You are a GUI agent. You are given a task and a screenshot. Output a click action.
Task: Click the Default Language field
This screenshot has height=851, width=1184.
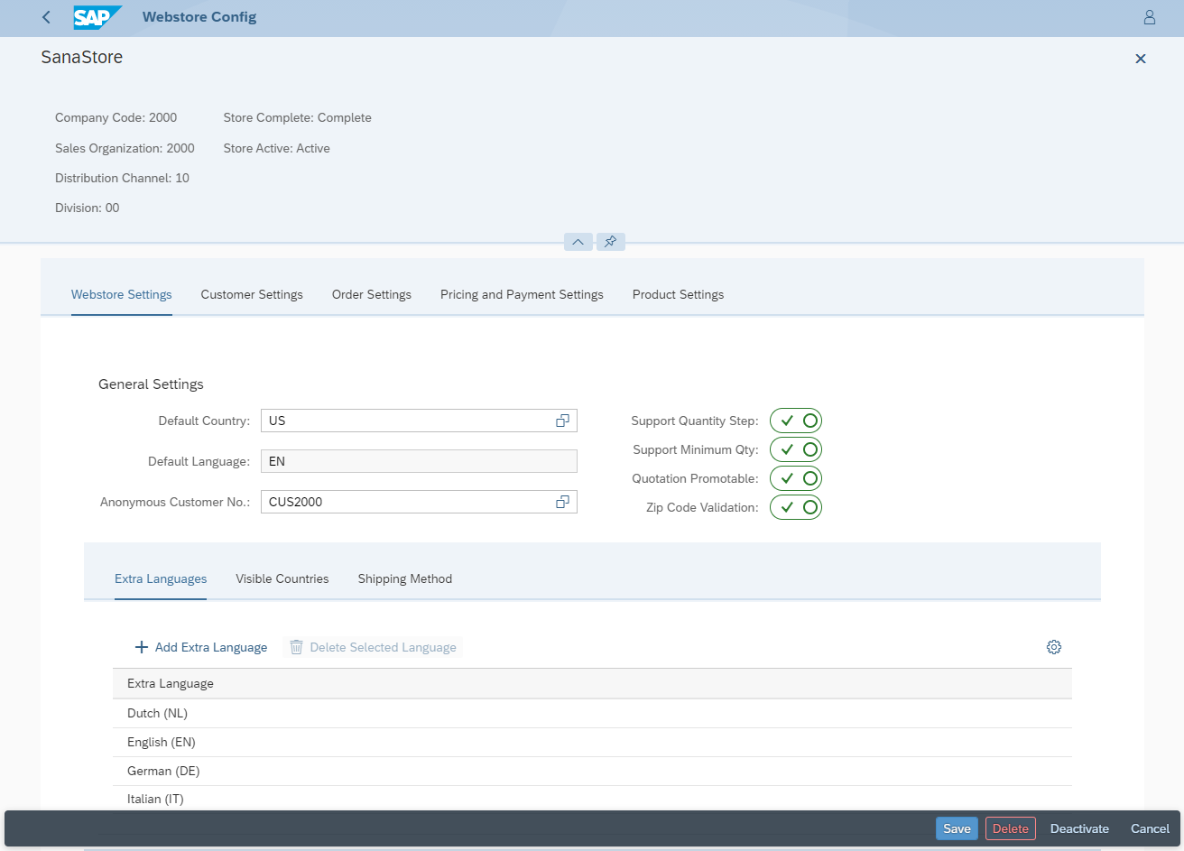point(419,461)
